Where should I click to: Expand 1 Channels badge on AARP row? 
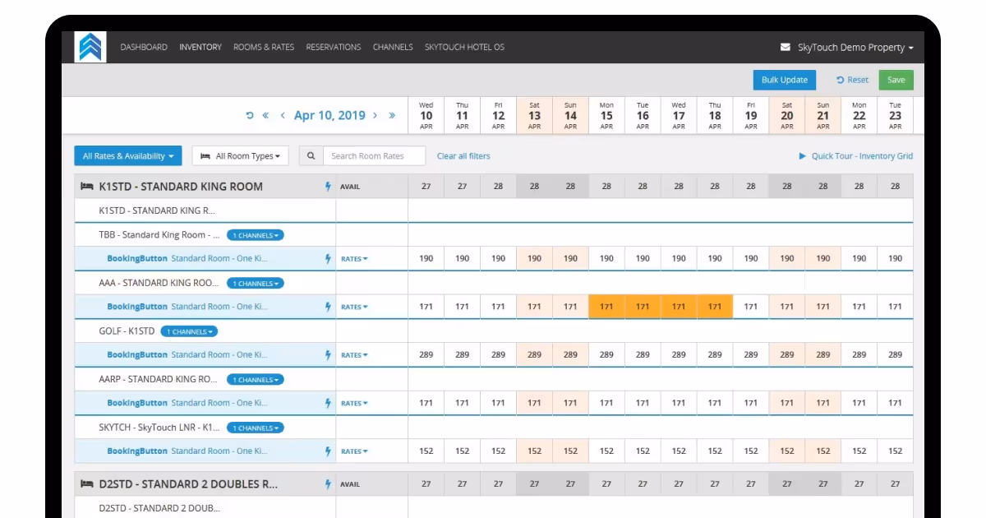click(255, 380)
